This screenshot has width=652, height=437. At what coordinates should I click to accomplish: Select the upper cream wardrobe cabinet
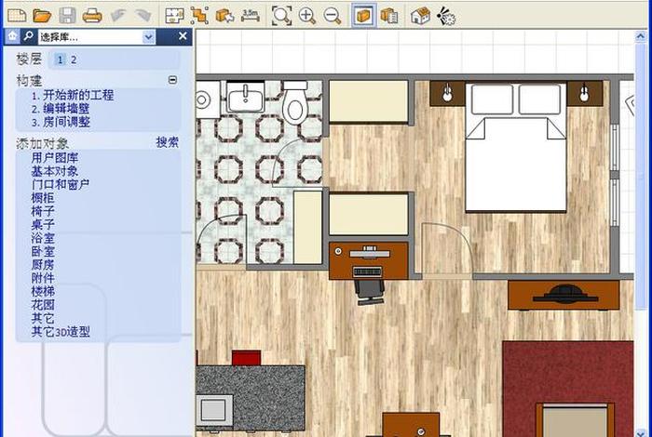(369, 101)
